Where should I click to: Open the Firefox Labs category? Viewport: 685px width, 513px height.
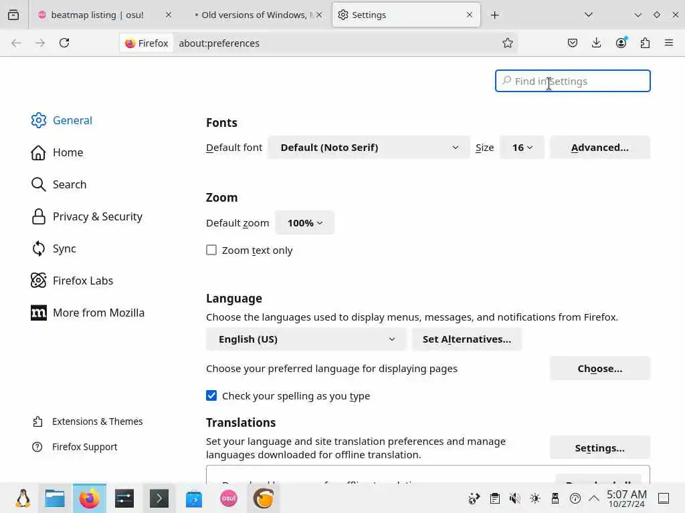[72, 281]
